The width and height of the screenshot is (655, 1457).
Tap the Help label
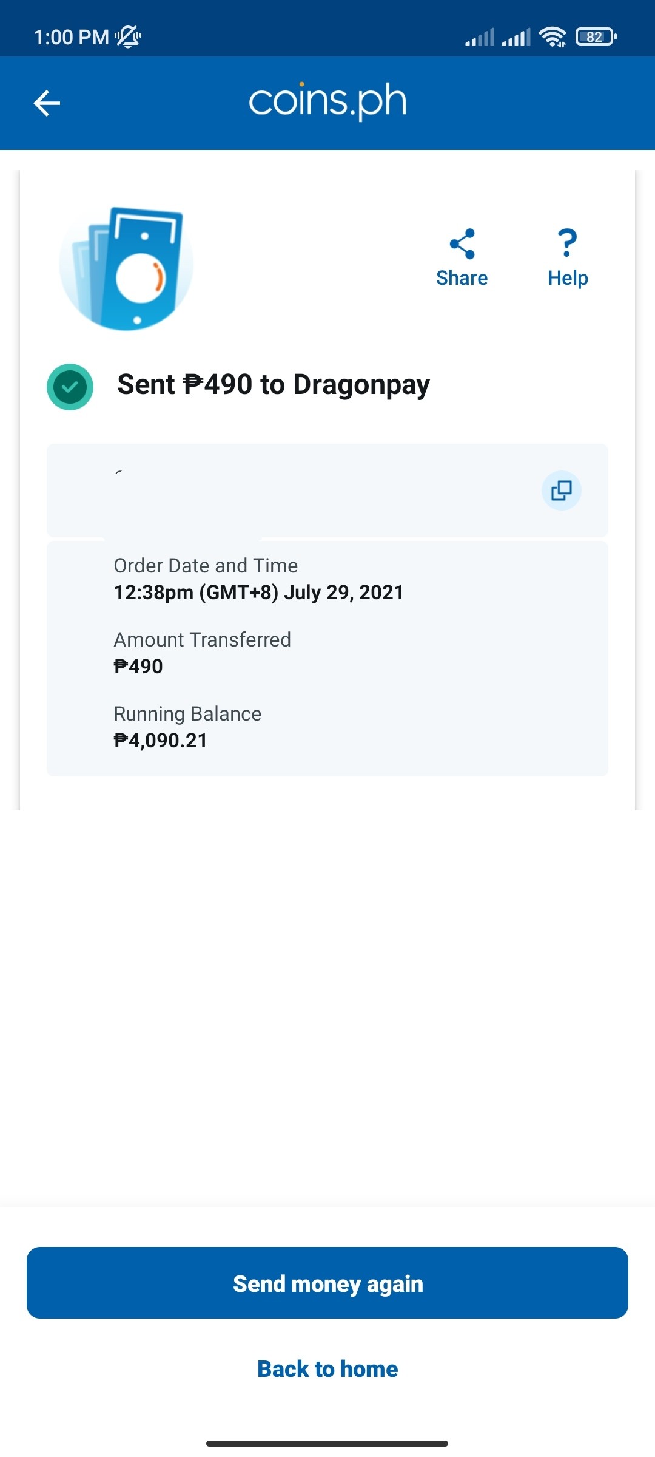[x=568, y=278]
